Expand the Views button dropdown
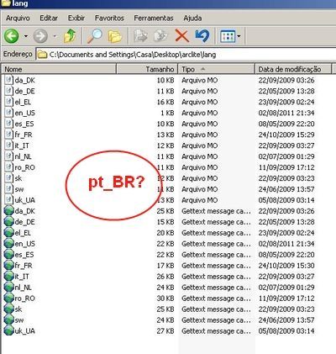 pyautogui.click(x=239, y=36)
